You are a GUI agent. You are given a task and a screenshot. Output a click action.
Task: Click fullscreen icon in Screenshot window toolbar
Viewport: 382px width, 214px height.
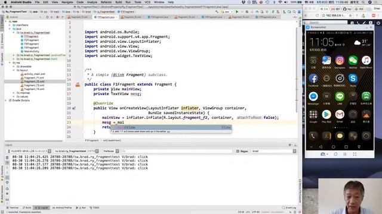coord(355,154)
